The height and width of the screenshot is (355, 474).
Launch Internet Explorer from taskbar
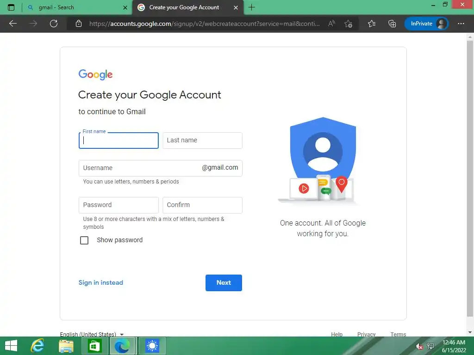point(38,346)
